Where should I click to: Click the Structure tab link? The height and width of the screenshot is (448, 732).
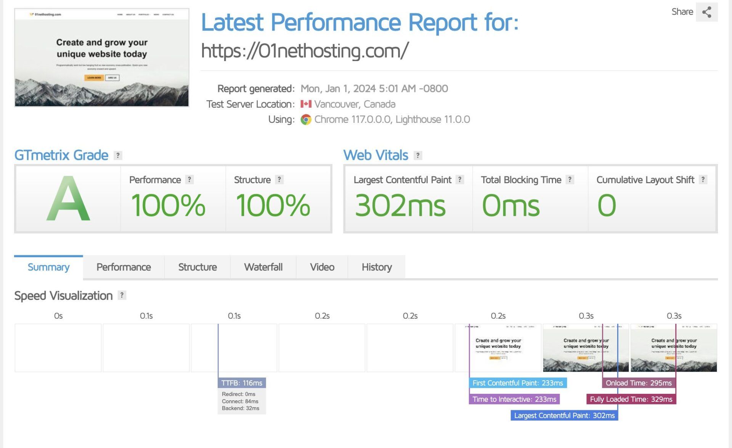coord(197,267)
